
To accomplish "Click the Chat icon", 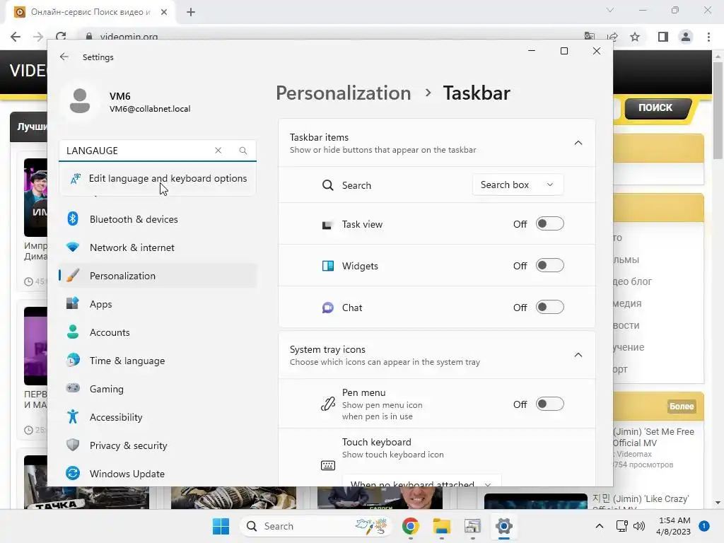I will tap(328, 308).
